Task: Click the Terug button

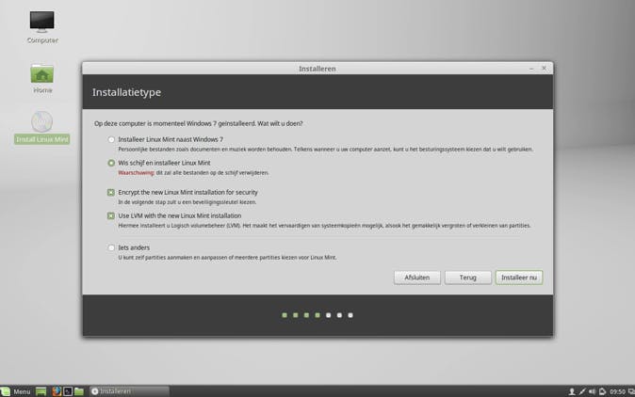Action: [x=467, y=278]
